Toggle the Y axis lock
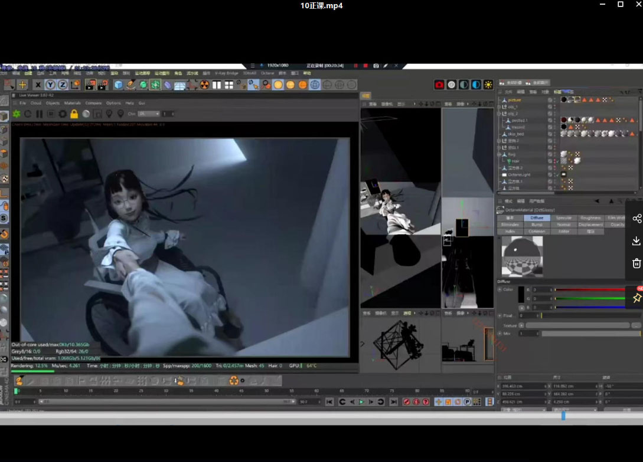This screenshot has height=462, width=643. [x=50, y=85]
